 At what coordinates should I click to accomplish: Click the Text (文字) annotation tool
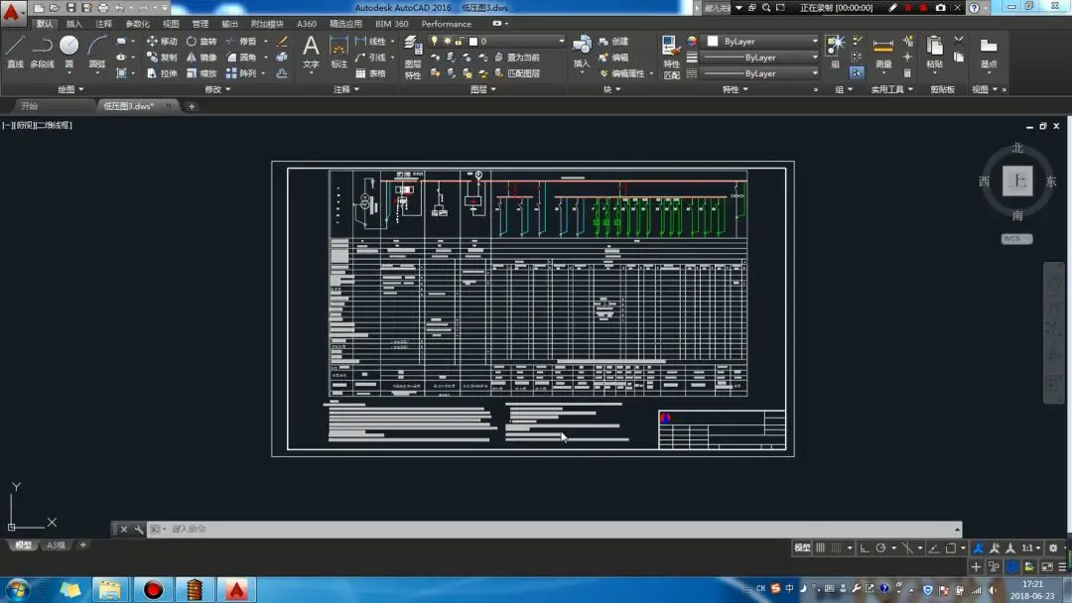point(311,52)
